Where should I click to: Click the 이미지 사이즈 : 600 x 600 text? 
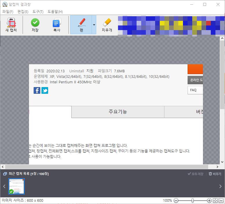point(23,200)
